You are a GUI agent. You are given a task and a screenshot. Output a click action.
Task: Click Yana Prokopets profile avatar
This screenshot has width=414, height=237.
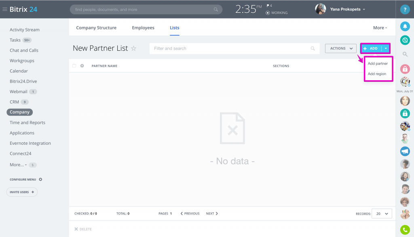click(320, 9)
